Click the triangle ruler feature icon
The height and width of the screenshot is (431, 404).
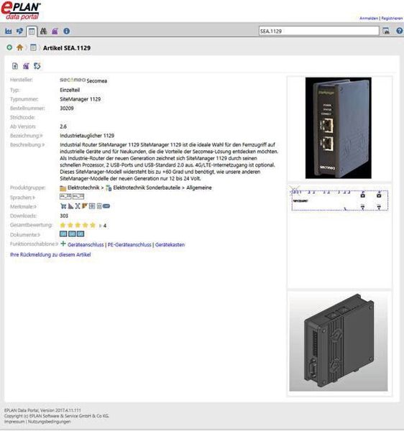click(70, 206)
